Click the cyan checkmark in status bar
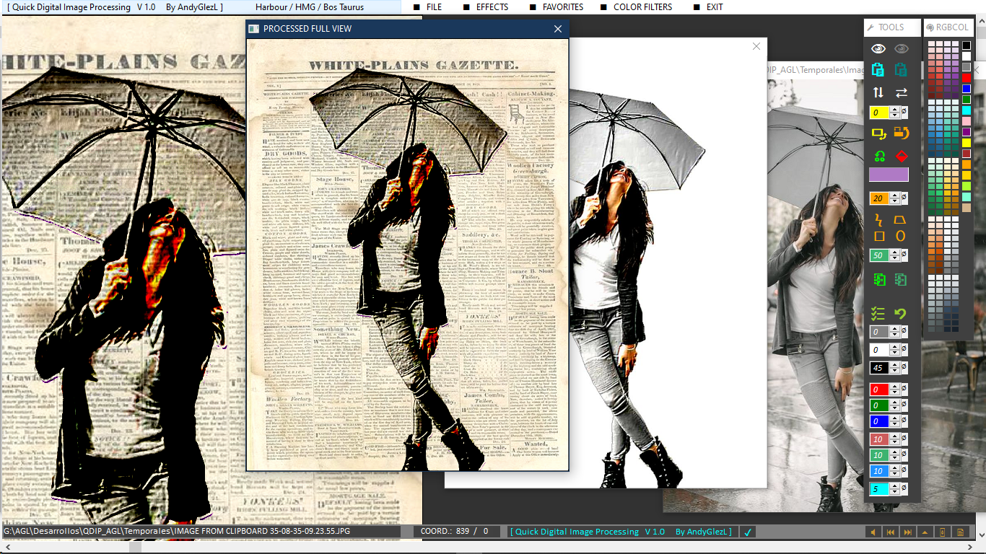 (x=749, y=532)
